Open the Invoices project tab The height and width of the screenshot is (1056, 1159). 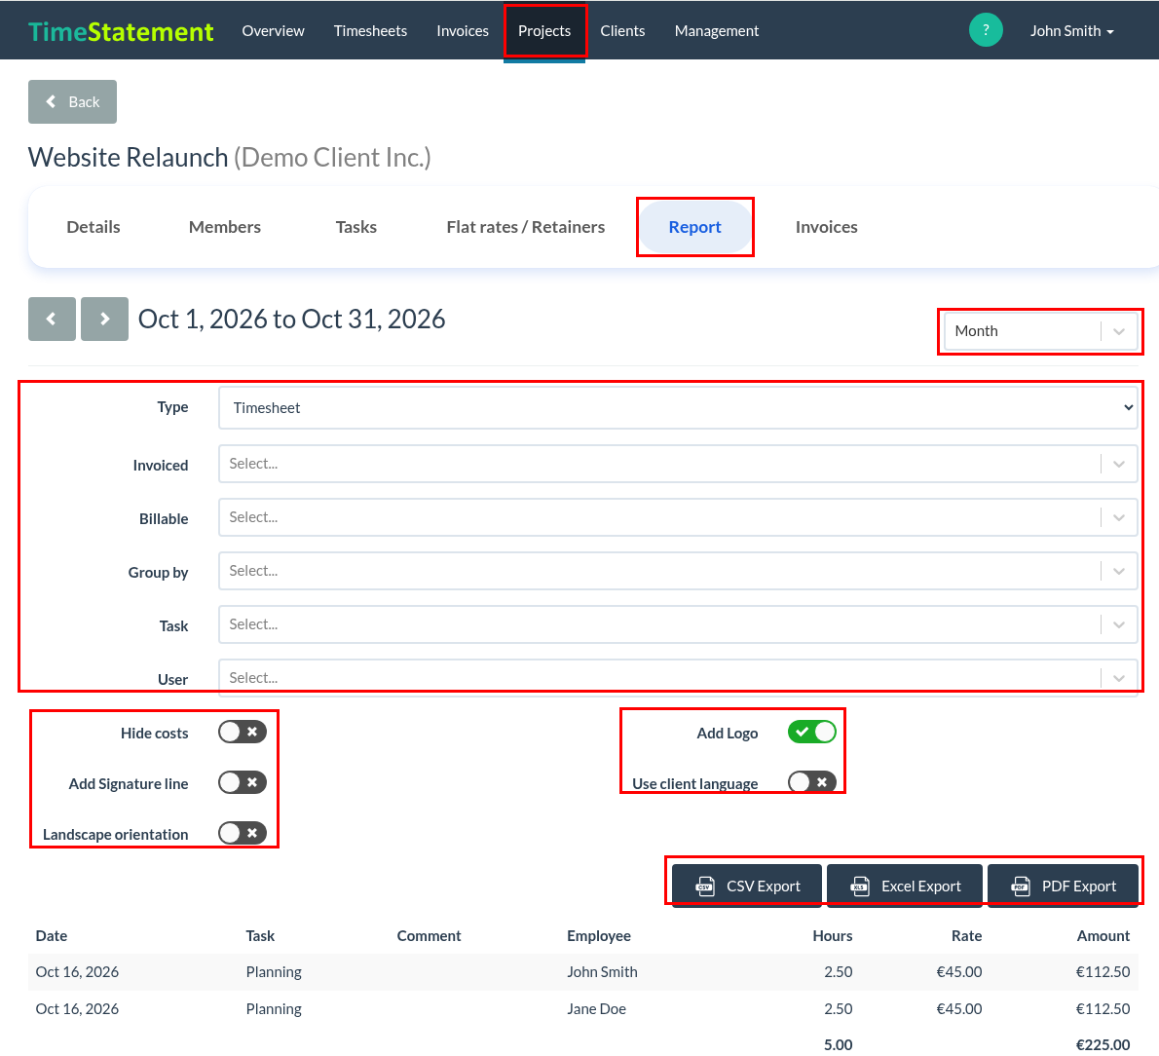[x=826, y=227]
